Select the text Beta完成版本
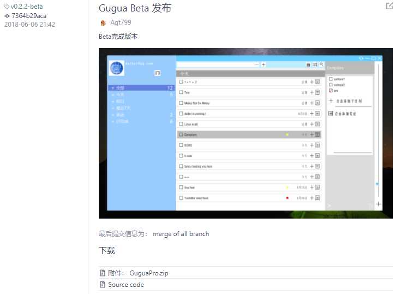Image resolution: width=401 pixels, height=294 pixels. [118, 37]
